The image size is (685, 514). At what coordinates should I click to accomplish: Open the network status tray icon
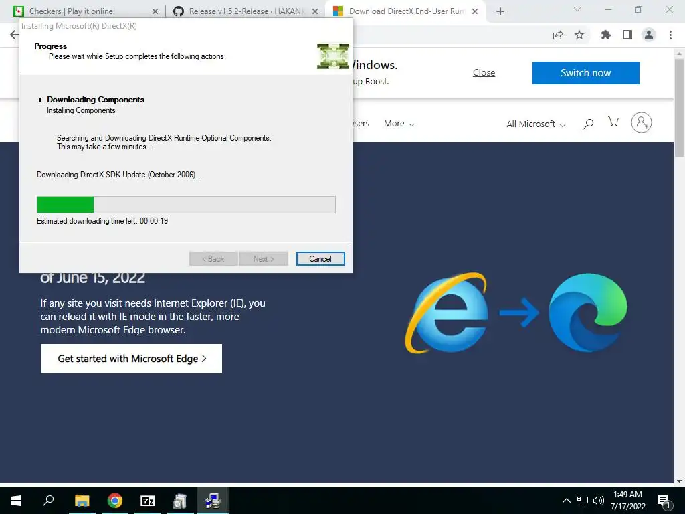coord(583,501)
